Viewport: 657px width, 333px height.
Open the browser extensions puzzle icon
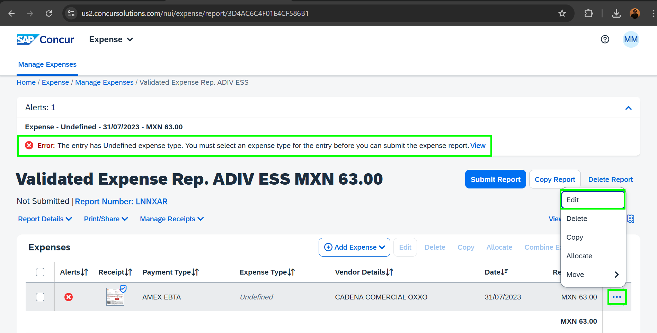[588, 13]
